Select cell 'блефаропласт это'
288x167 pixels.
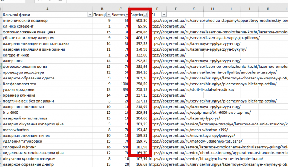[47, 84]
